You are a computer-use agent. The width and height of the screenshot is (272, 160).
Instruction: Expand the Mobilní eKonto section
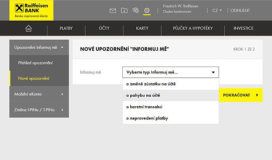tap(39, 94)
